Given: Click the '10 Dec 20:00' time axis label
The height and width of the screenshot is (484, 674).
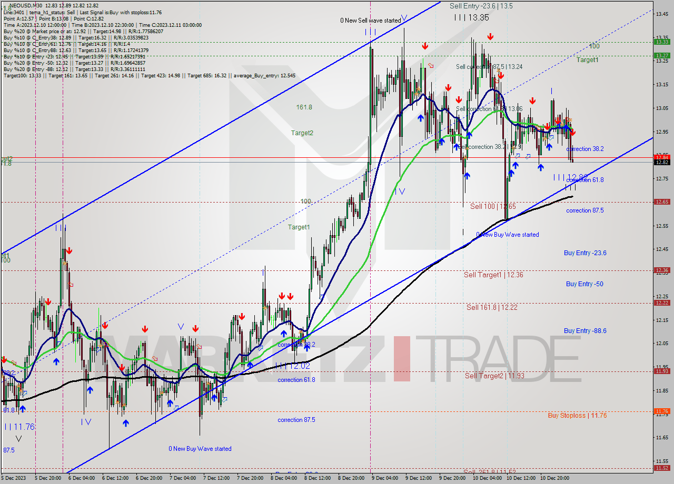Looking at the screenshot, I should pos(555,478).
